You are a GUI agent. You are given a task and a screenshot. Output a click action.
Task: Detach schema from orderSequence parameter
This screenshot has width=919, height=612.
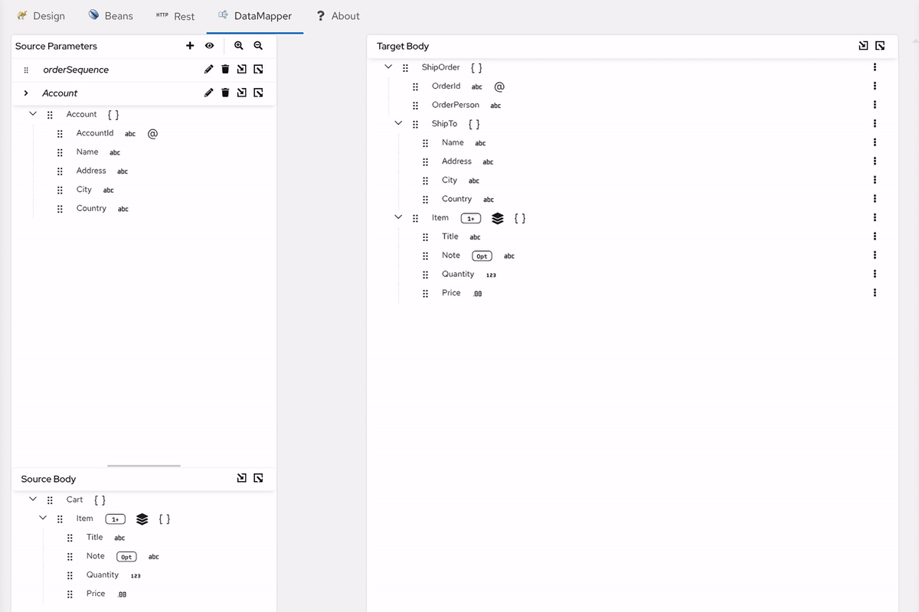click(258, 70)
